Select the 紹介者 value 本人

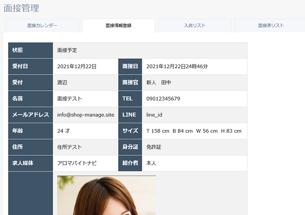click(x=151, y=163)
